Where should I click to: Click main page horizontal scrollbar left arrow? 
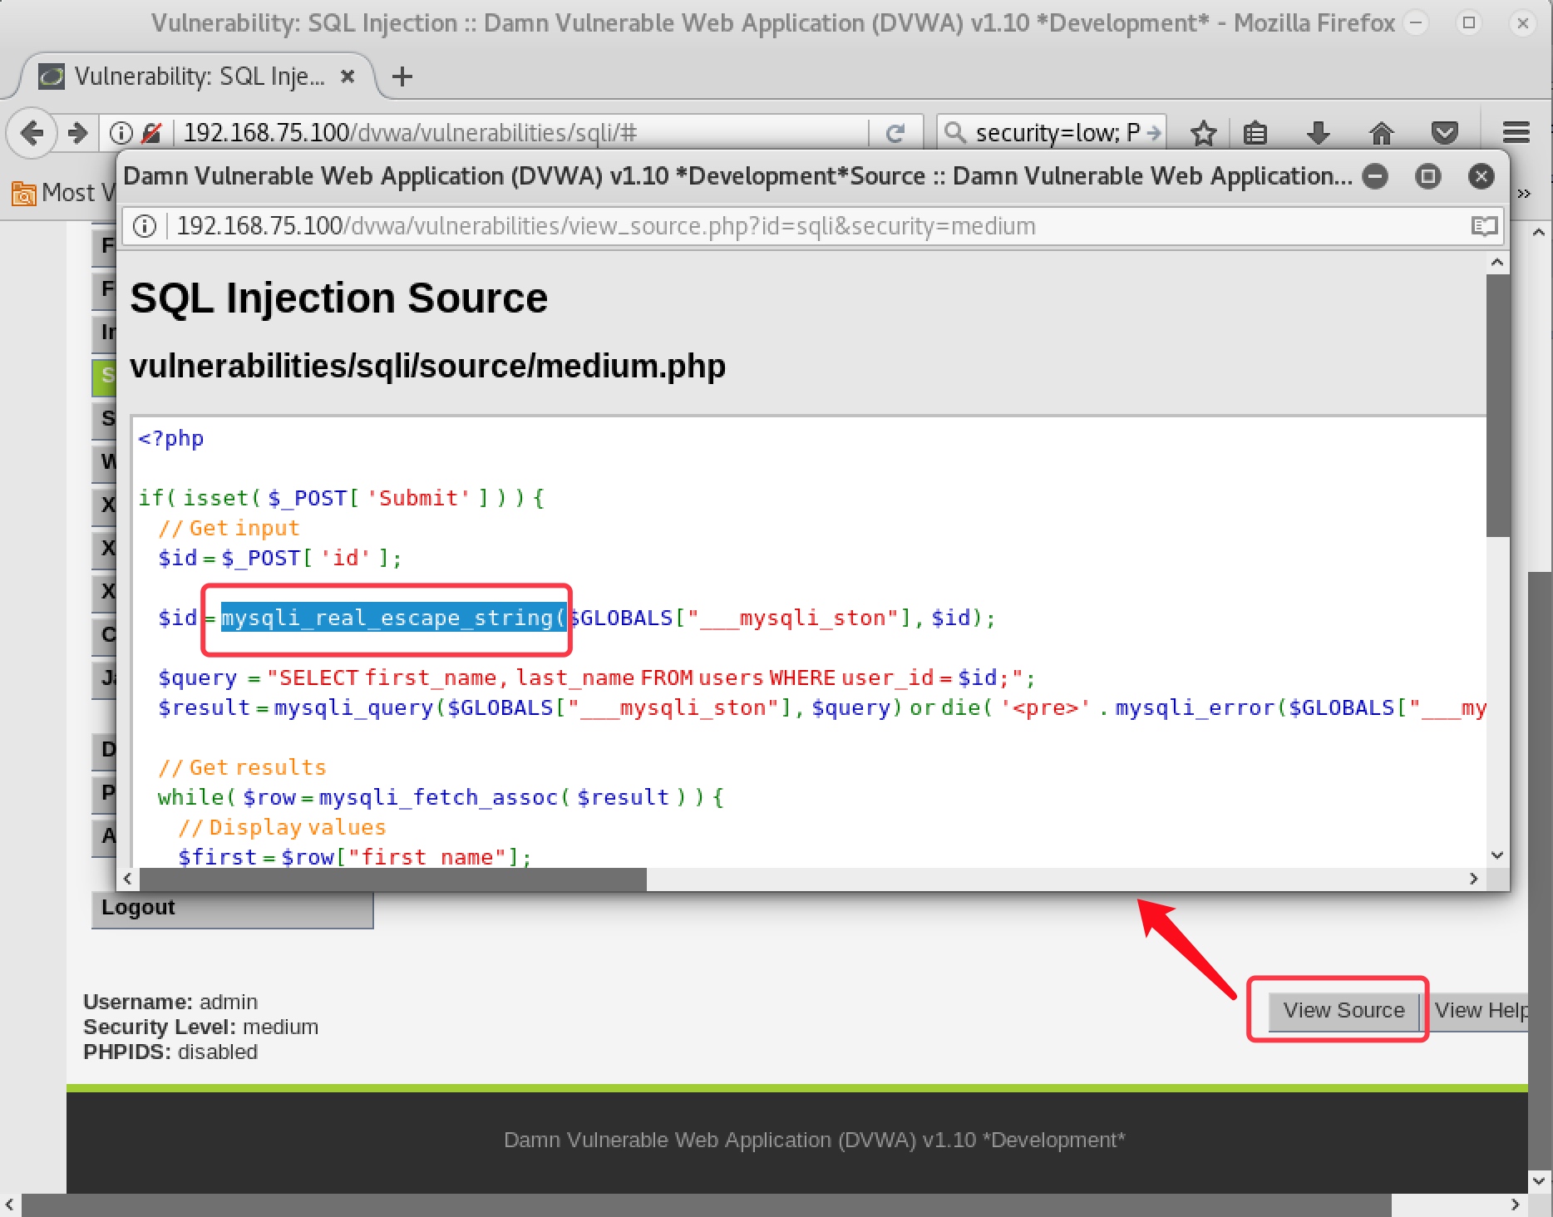tap(9, 1204)
